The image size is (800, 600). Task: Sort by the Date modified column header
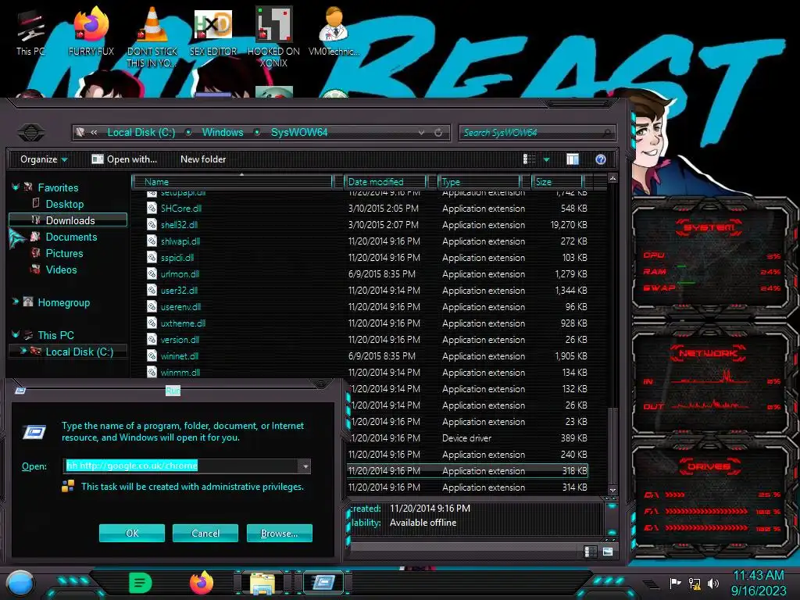(x=384, y=181)
